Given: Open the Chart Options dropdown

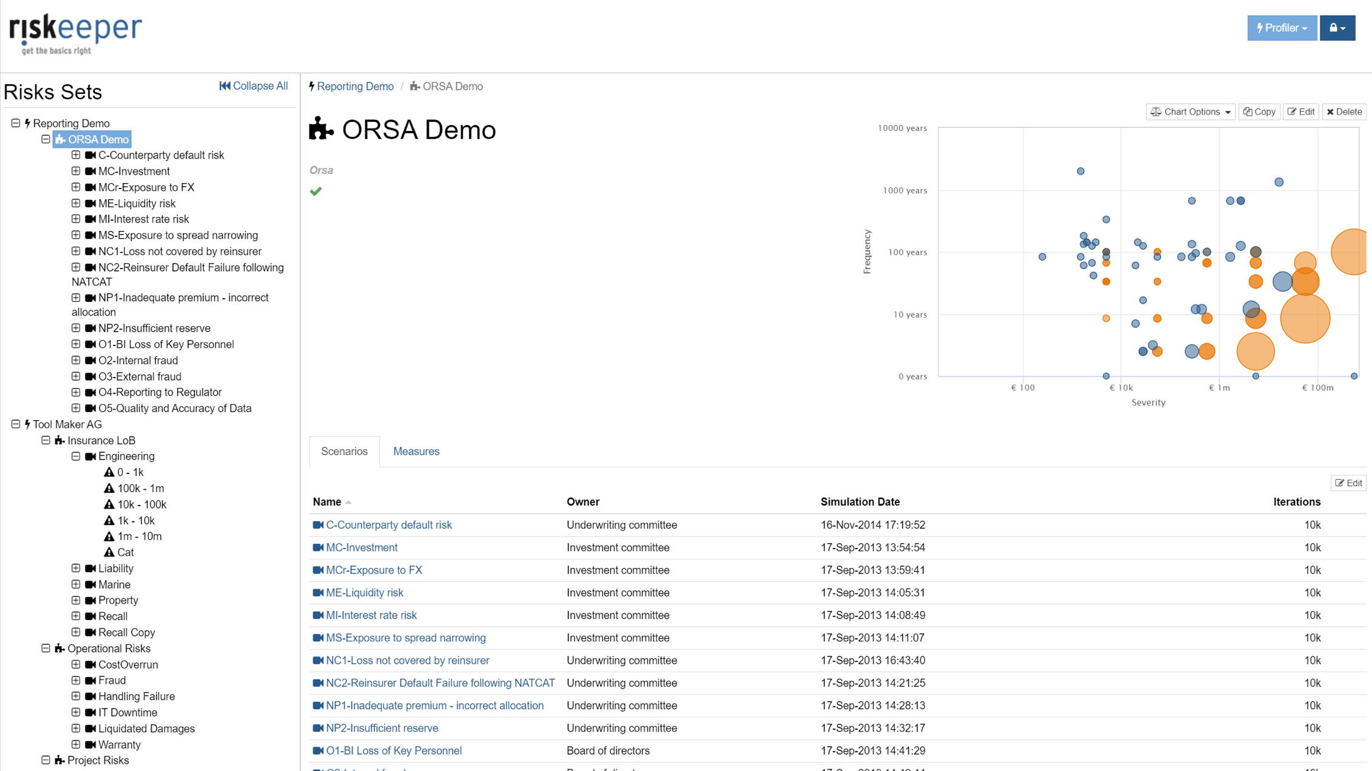Looking at the screenshot, I should tap(1190, 112).
